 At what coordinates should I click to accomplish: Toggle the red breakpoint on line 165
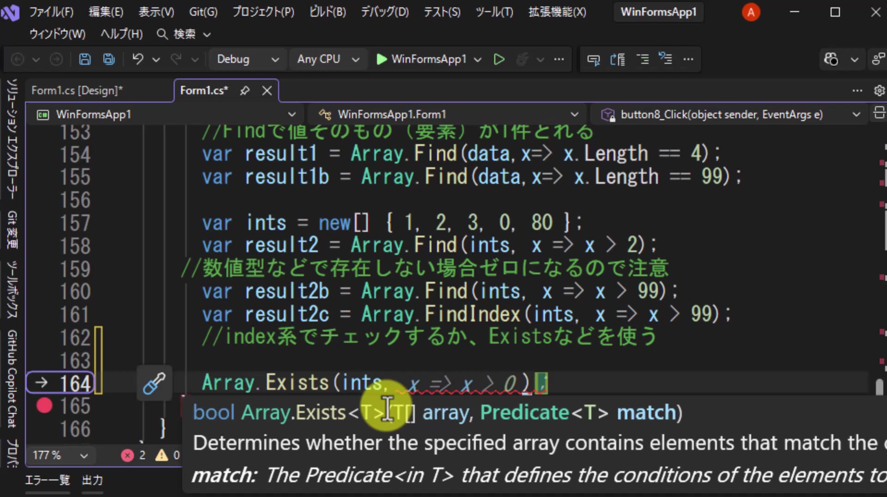pyautogui.click(x=44, y=406)
